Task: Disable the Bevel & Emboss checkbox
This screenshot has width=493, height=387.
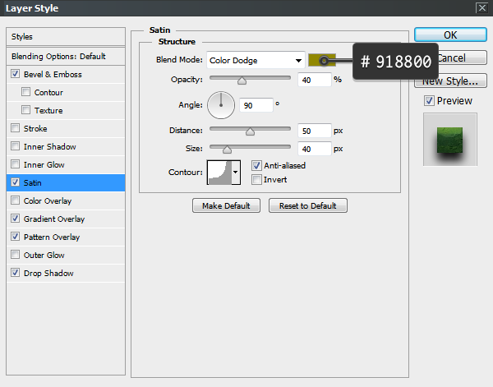Action: pos(16,74)
